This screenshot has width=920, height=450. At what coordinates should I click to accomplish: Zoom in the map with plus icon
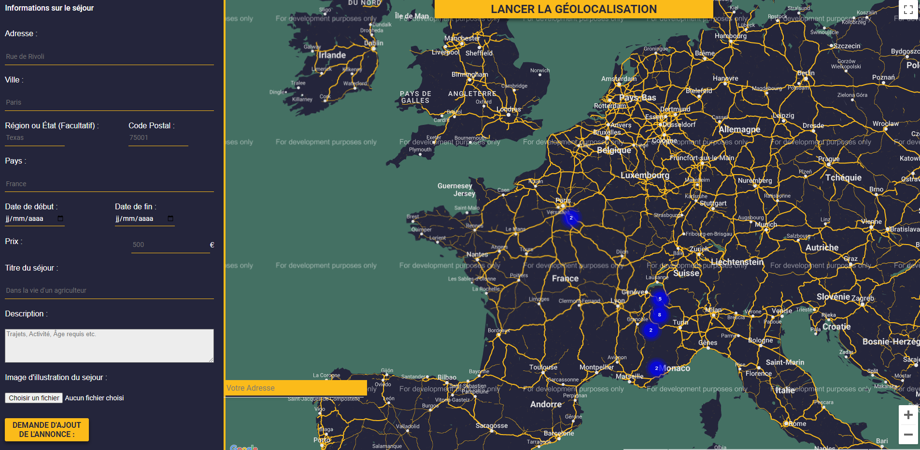[x=908, y=415]
